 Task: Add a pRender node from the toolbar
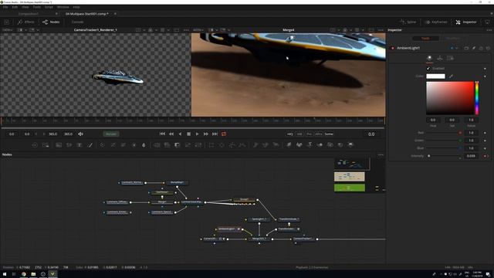tap(276, 145)
